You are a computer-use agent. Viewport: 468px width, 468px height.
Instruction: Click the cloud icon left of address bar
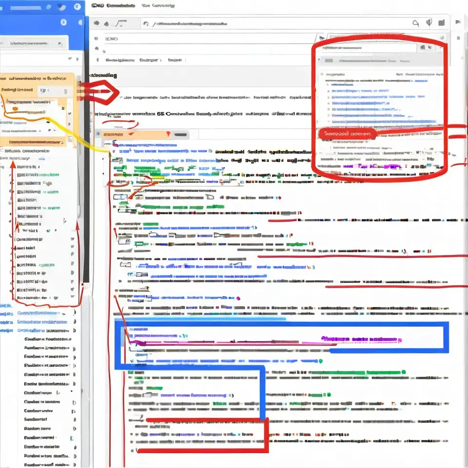97,23
